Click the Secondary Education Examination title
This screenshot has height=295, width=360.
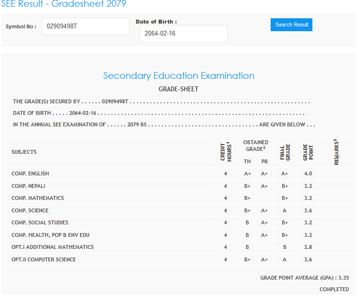178,75
